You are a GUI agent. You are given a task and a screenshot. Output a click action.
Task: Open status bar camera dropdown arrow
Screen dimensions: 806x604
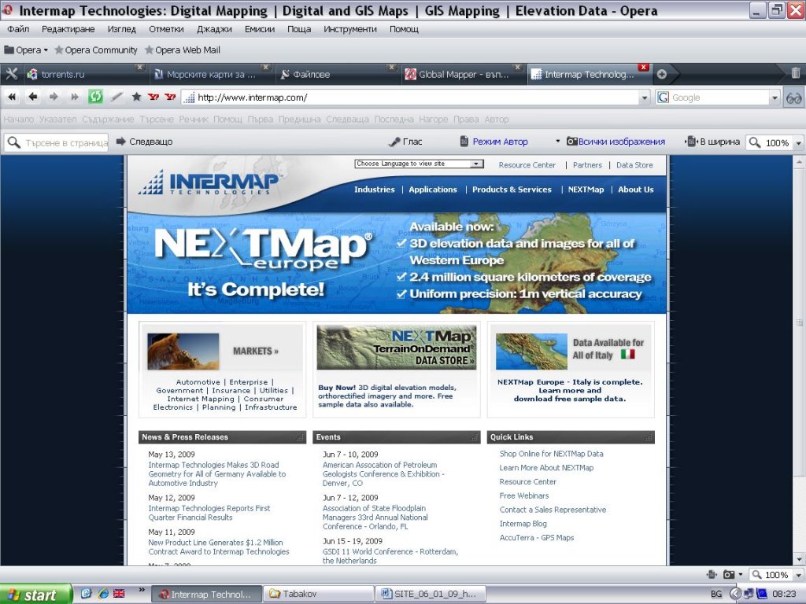(x=740, y=574)
